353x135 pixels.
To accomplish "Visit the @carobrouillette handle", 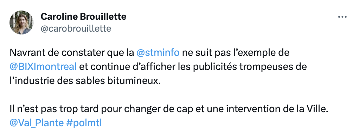I will tap(76, 28).
